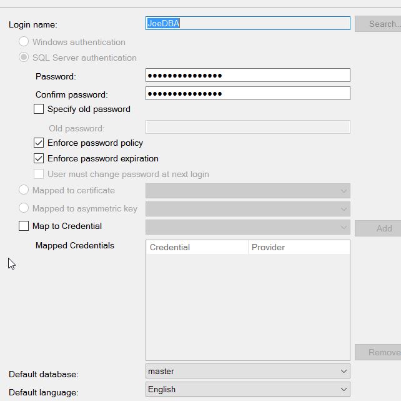Click the Credential column header
Viewport: 401px width, 401px height.
pyautogui.click(x=197, y=247)
